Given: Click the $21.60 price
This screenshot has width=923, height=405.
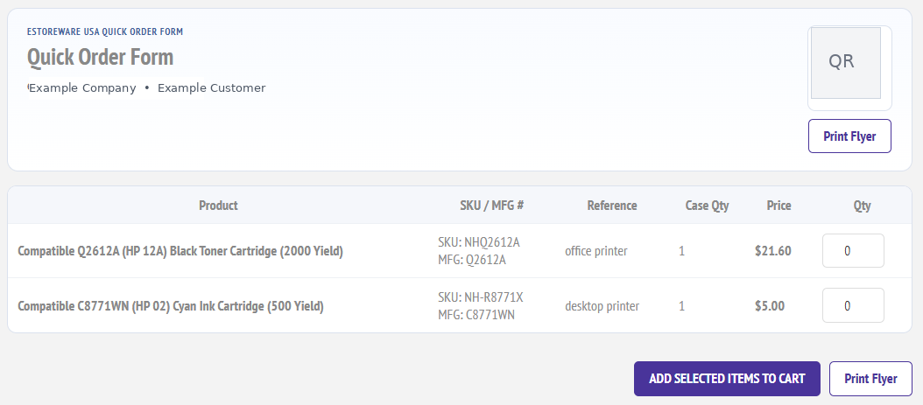Looking at the screenshot, I should coord(773,251).
